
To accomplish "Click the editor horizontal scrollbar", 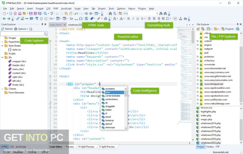I will [x=120, y=143].
